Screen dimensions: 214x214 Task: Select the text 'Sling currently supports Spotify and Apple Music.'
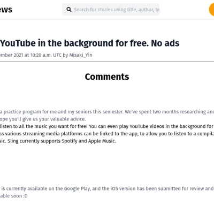coord(62,141)
